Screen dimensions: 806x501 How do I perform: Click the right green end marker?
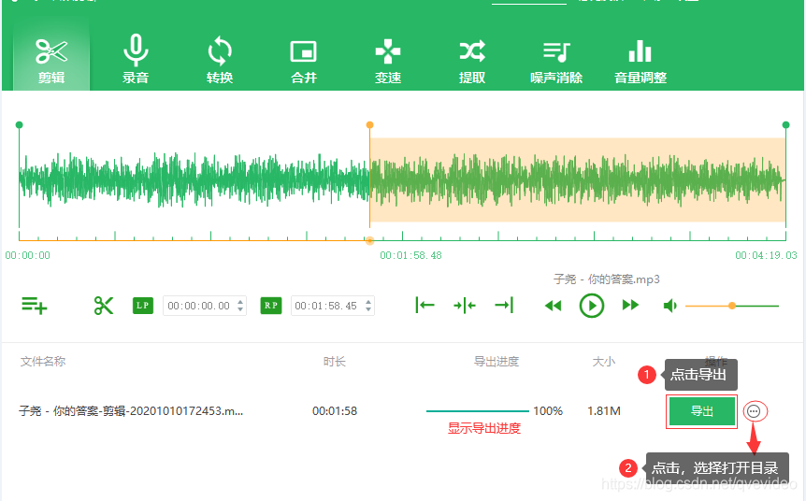tap(785, 125)
